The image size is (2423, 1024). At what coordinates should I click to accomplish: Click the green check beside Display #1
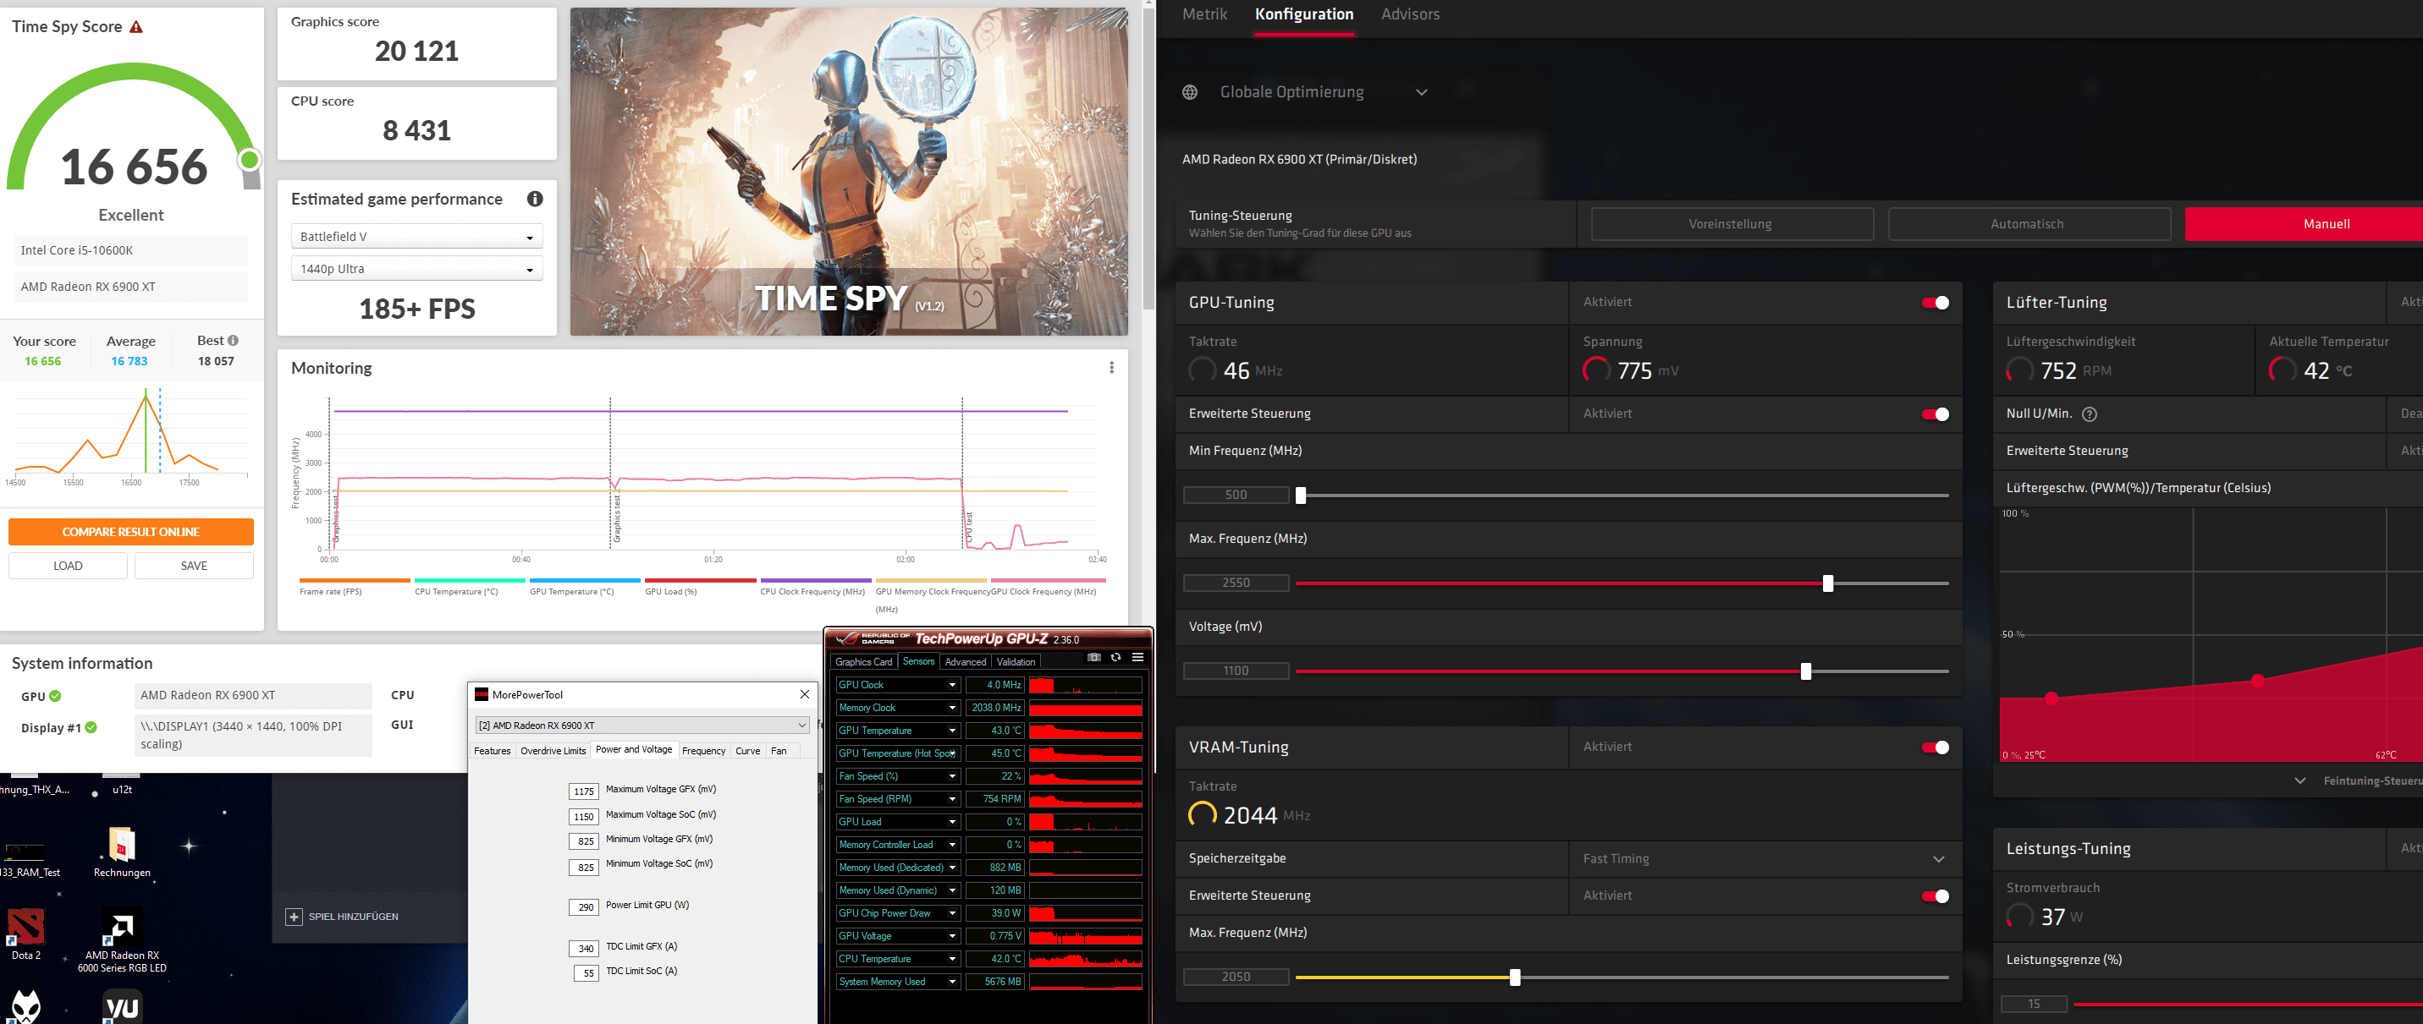click(91, 727)
